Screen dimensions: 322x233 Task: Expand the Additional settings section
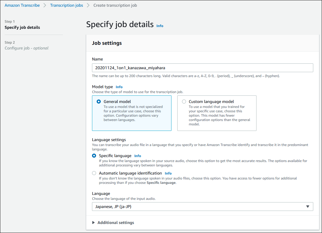click(x=113, y=223)
